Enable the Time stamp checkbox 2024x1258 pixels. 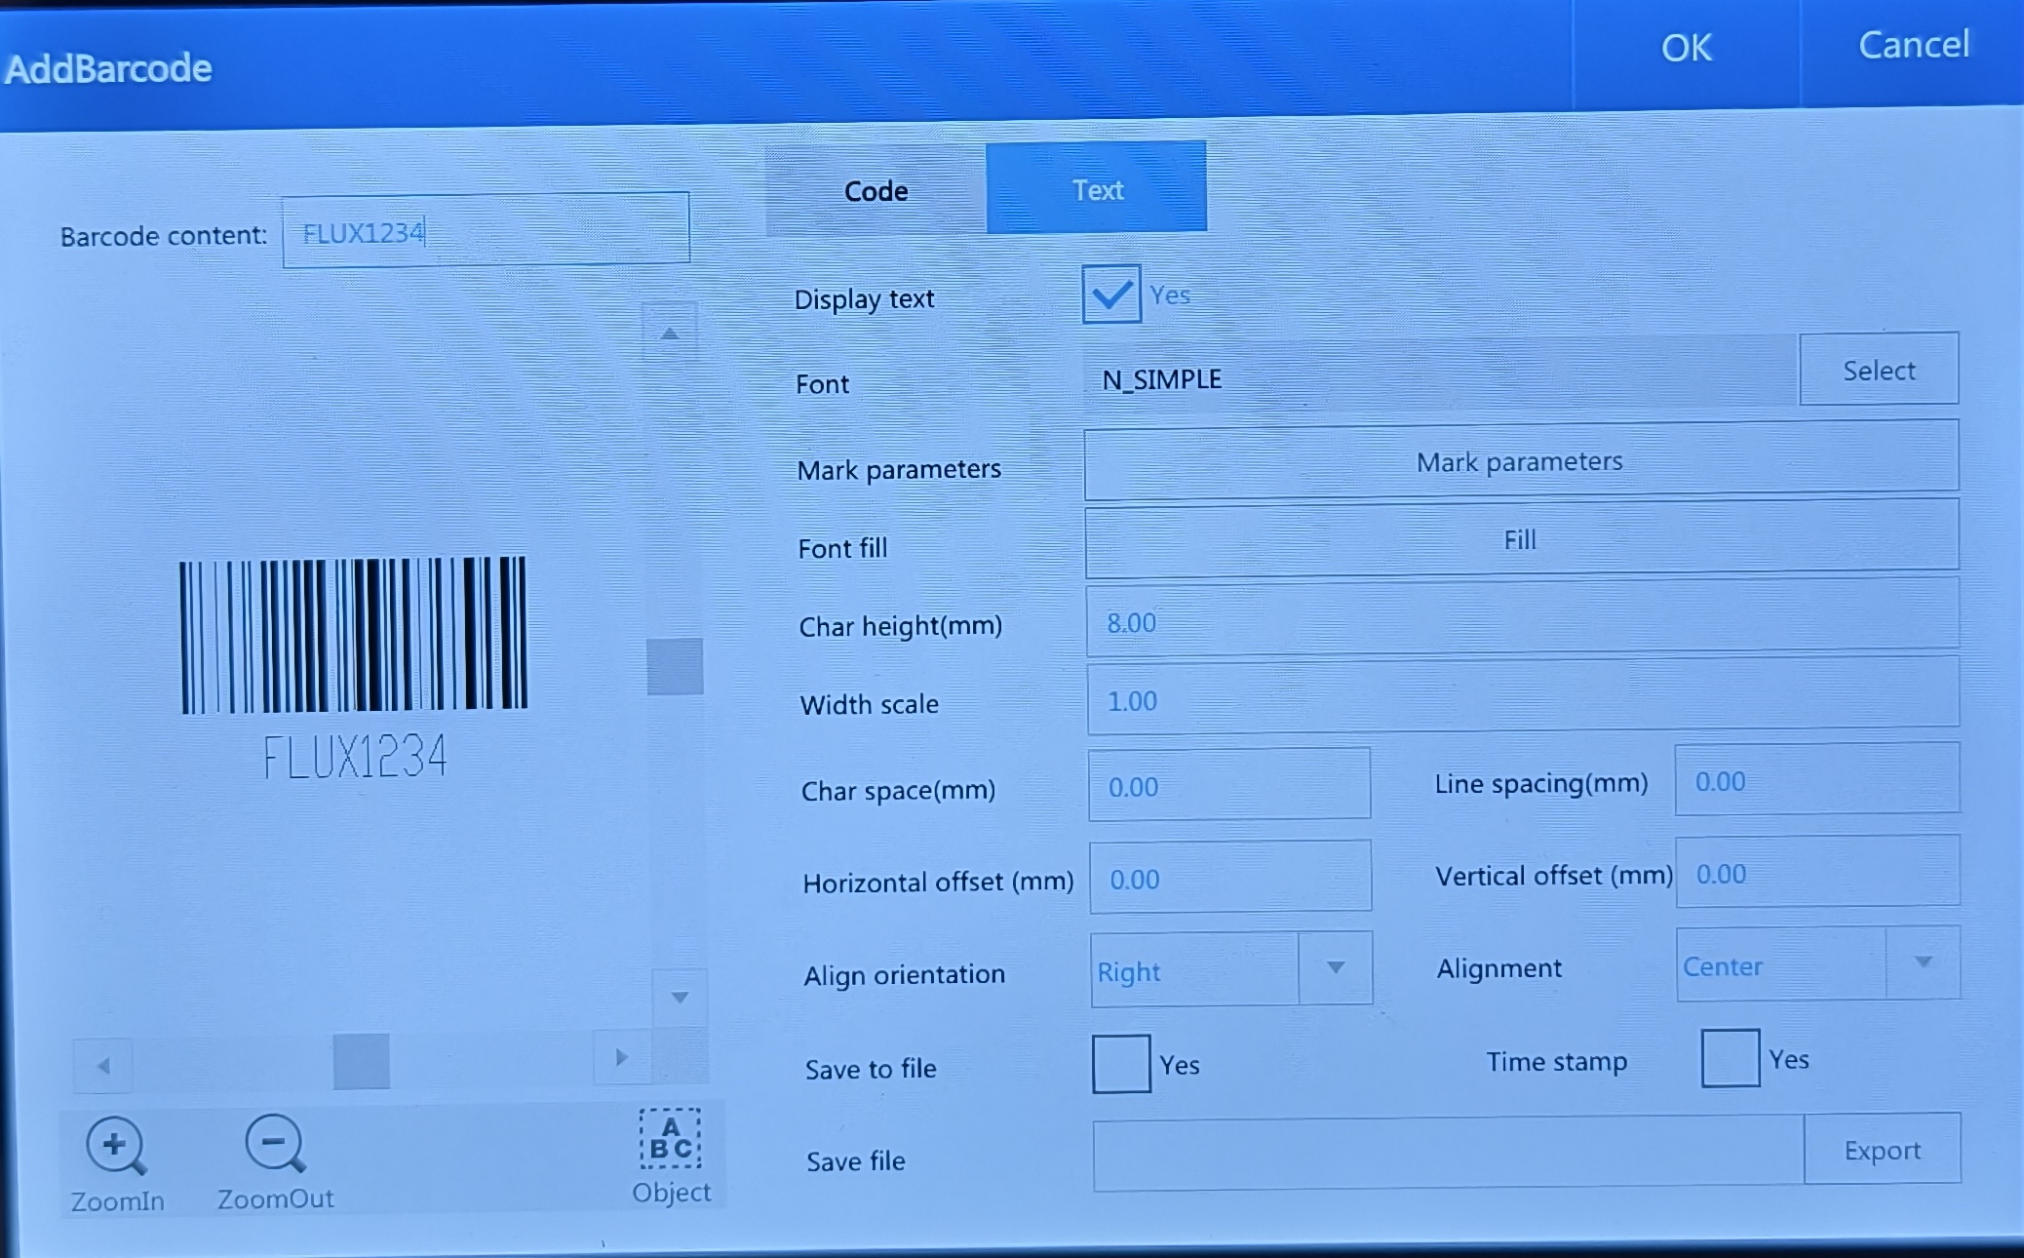[1731, 1058]
